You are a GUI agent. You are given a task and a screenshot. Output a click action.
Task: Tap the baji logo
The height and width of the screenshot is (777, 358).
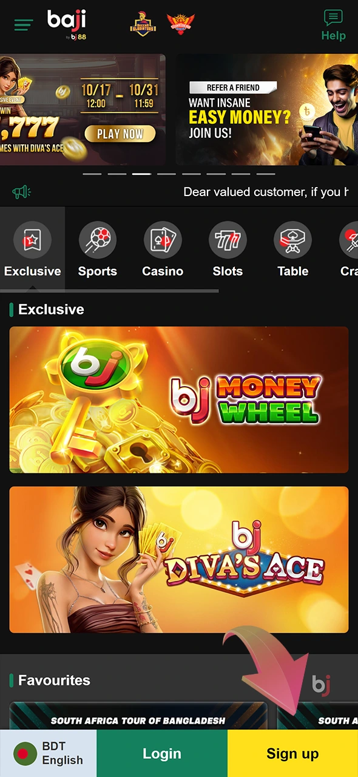point(67,24)
